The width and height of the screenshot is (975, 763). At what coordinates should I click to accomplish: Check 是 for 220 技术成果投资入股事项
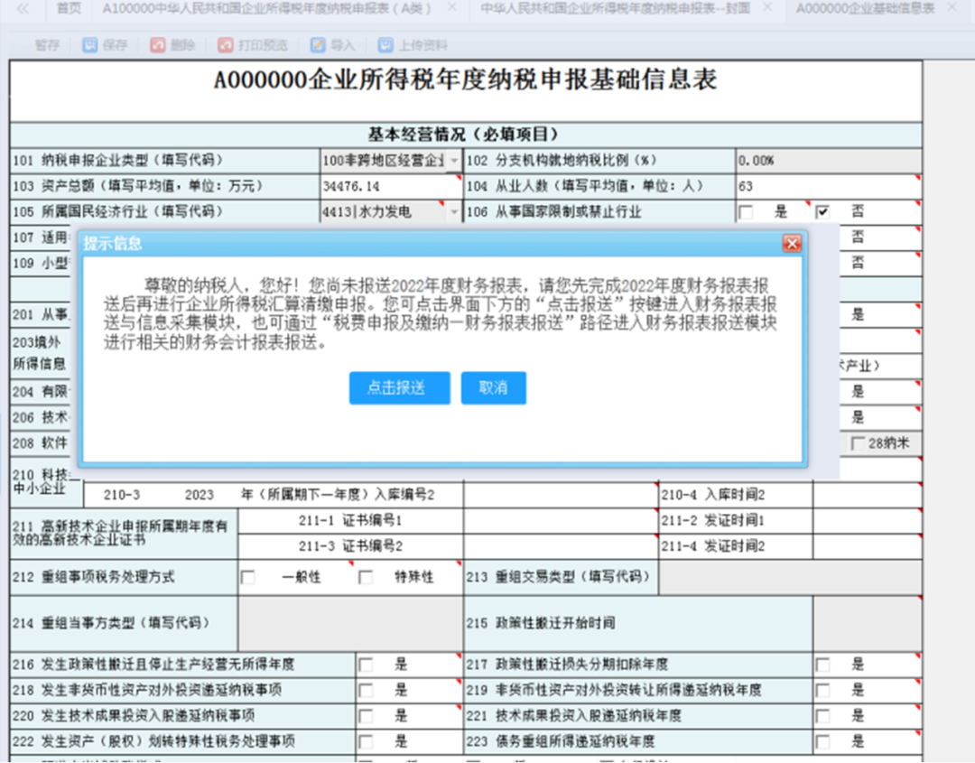pyautogui.click(x=367, y=716)
